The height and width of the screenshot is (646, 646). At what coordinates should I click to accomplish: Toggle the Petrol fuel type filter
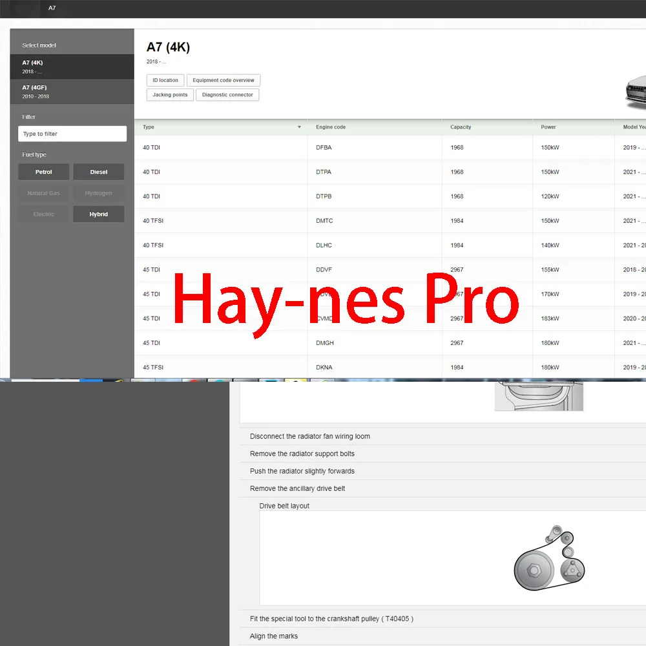(44, 172)
